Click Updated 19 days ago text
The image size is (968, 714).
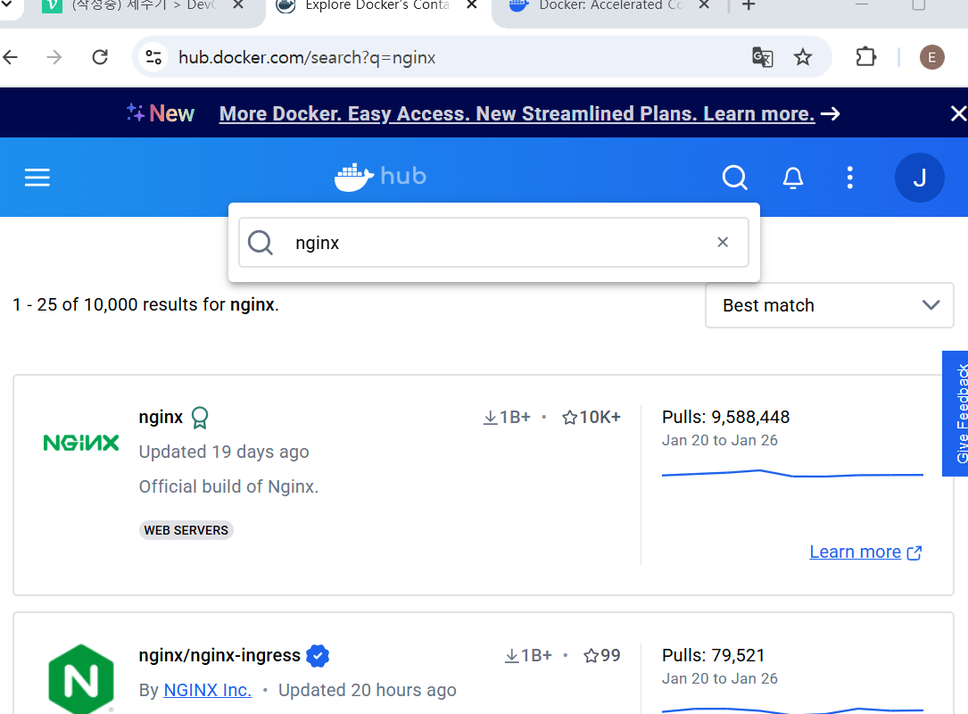223,452
